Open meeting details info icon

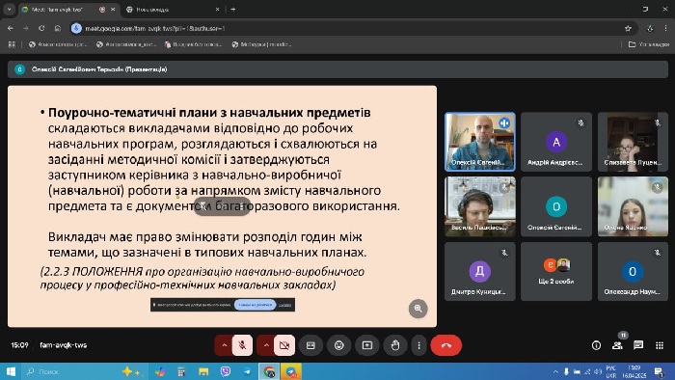click(x=596, y=345)
